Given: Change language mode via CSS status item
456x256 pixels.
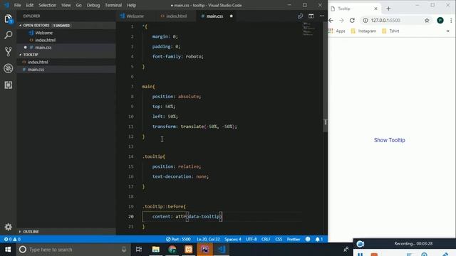Looking at the screenshot, I should 279,239.
